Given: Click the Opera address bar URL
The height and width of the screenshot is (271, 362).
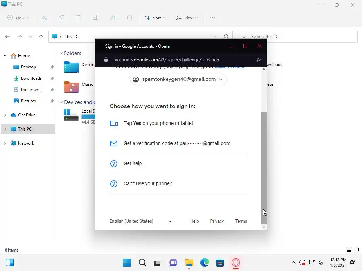Looking at the screenshot, I should pos(167,60).
